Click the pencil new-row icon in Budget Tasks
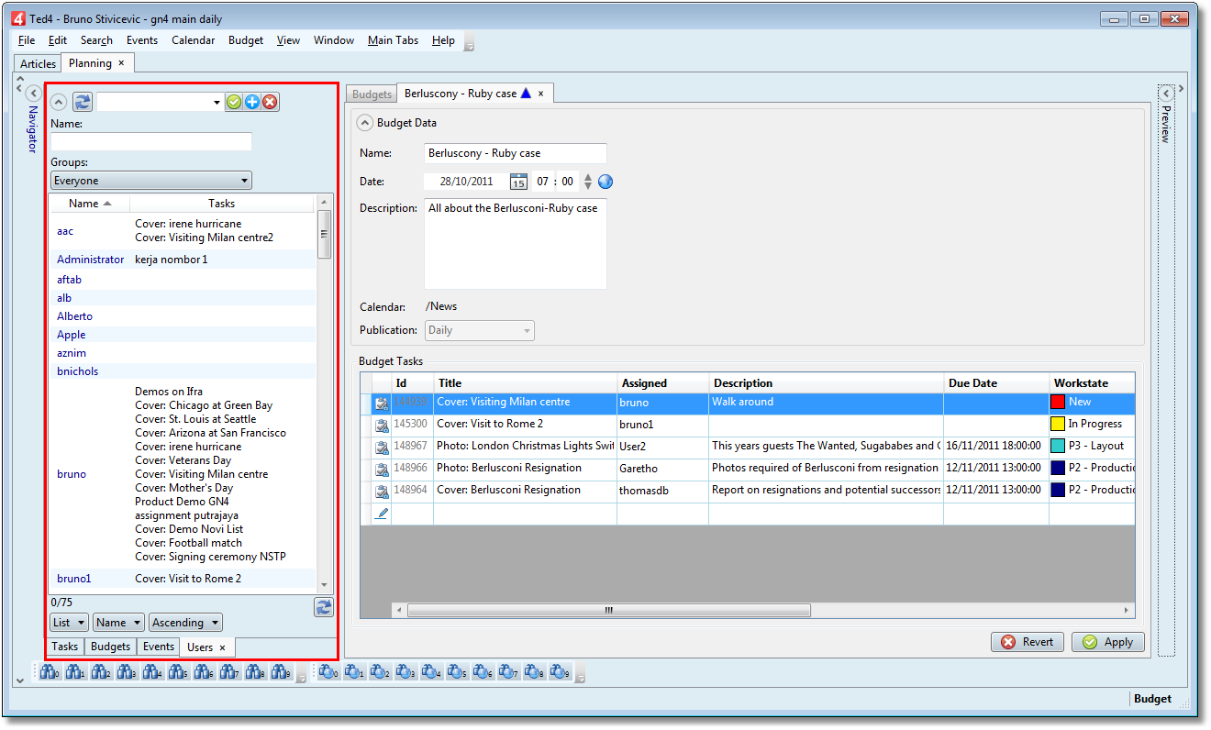1211x730 pixels. click(382, 513)
